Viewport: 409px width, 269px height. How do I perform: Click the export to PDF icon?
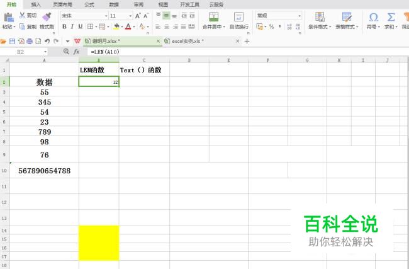click(21, 42)
